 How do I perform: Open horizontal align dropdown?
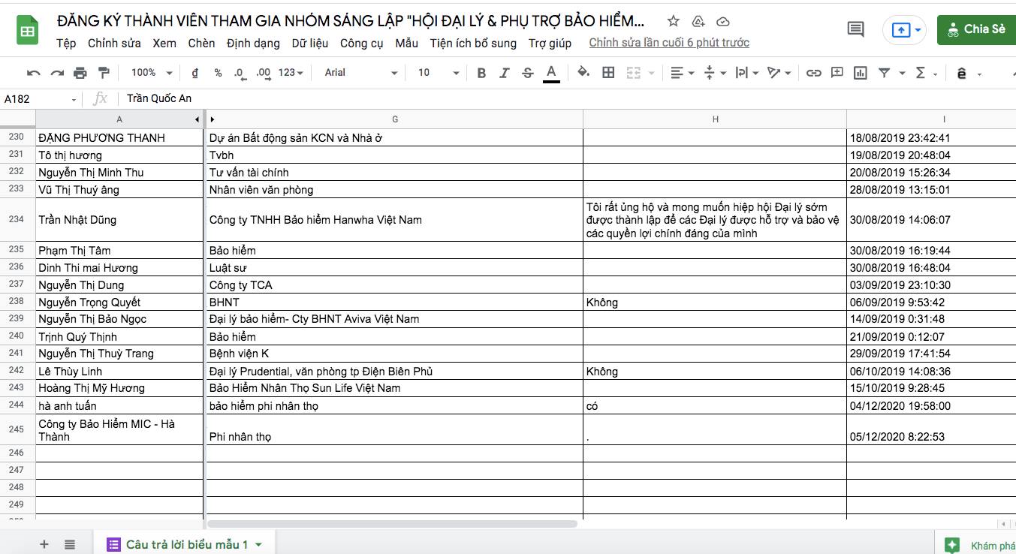(x=682, y=73)
